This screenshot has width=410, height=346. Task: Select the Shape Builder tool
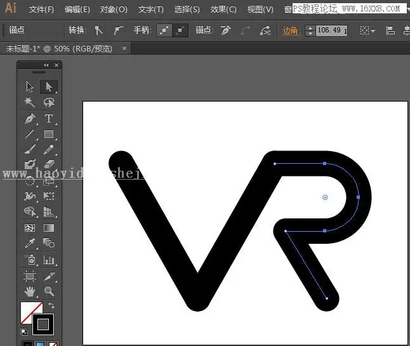[30, 211]
